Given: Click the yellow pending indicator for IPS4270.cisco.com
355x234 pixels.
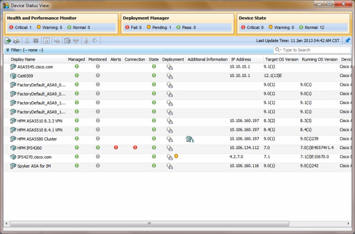Looking at the screenshot, I should [x=176, y=156].
